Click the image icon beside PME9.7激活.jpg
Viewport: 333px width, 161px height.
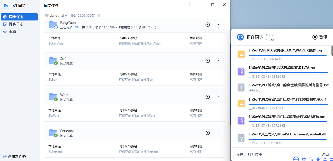pos(241,54)
